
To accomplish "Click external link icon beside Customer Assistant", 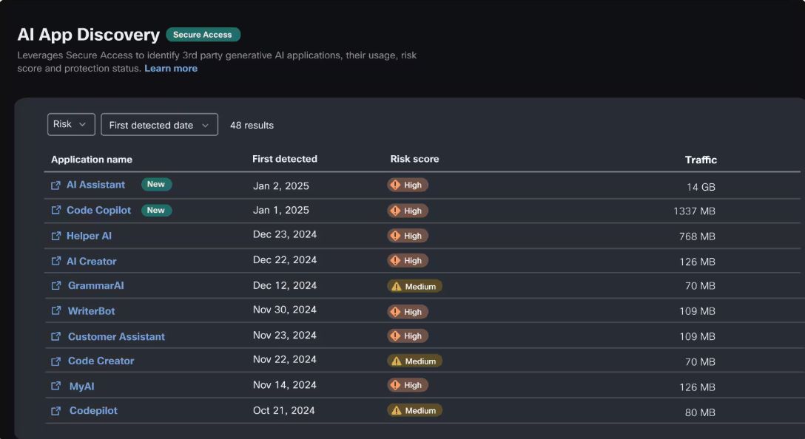I will (55, 336).
